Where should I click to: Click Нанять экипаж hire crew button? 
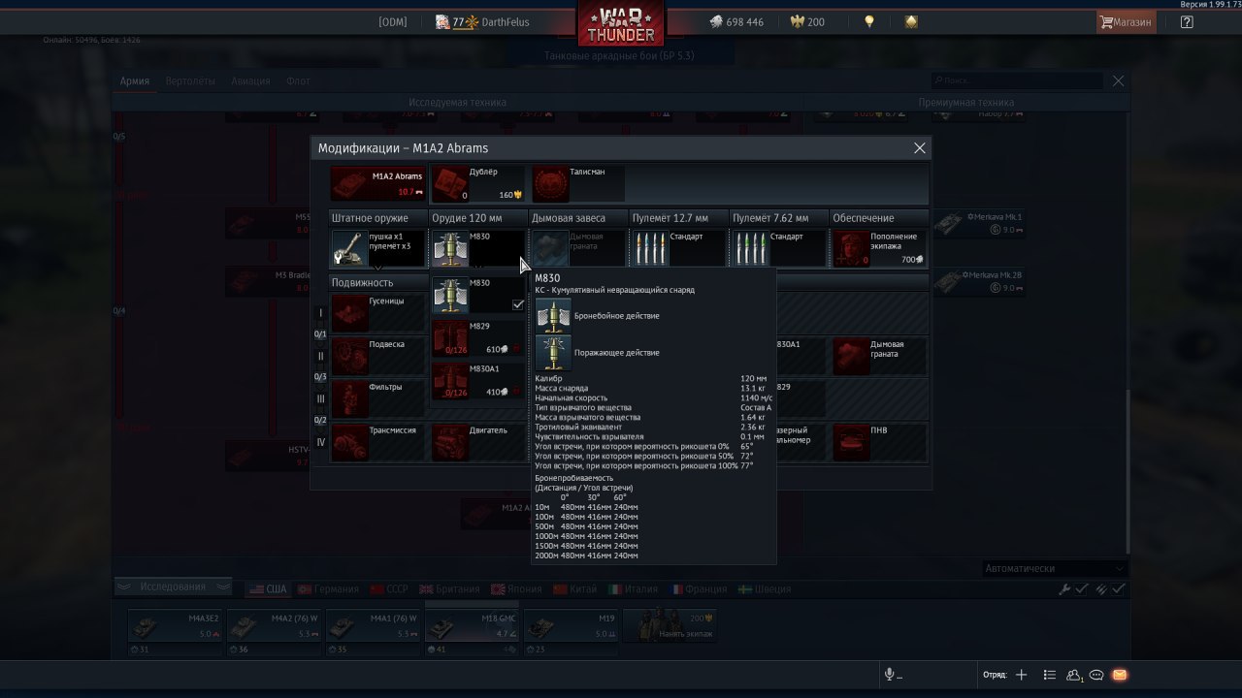(671, 626)
